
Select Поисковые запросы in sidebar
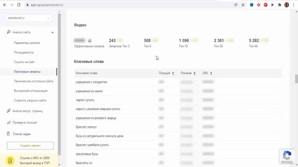point(27,71)
